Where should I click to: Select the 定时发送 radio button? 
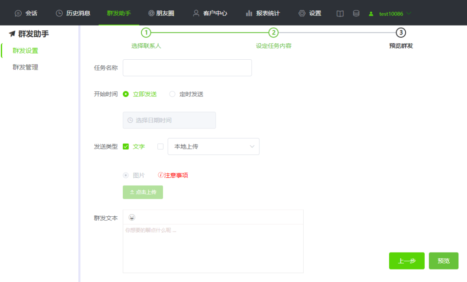(x=172, y=94)
